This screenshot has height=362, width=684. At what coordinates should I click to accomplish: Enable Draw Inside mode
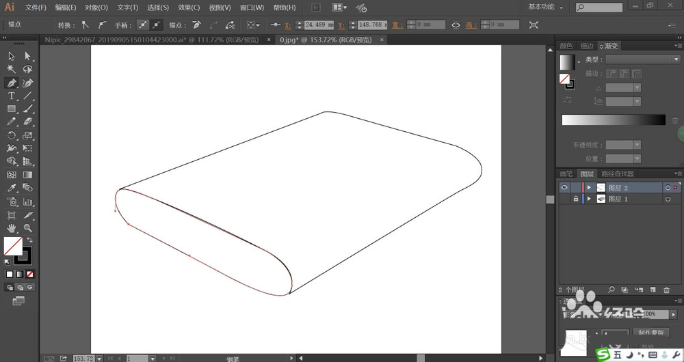[x=29, y=288]
